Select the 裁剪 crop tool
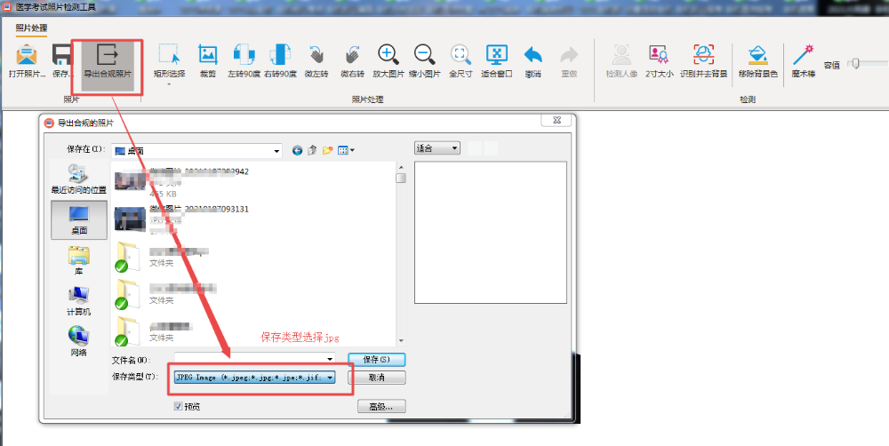Screen dimensions: 889x446 (x=207, y=58)
